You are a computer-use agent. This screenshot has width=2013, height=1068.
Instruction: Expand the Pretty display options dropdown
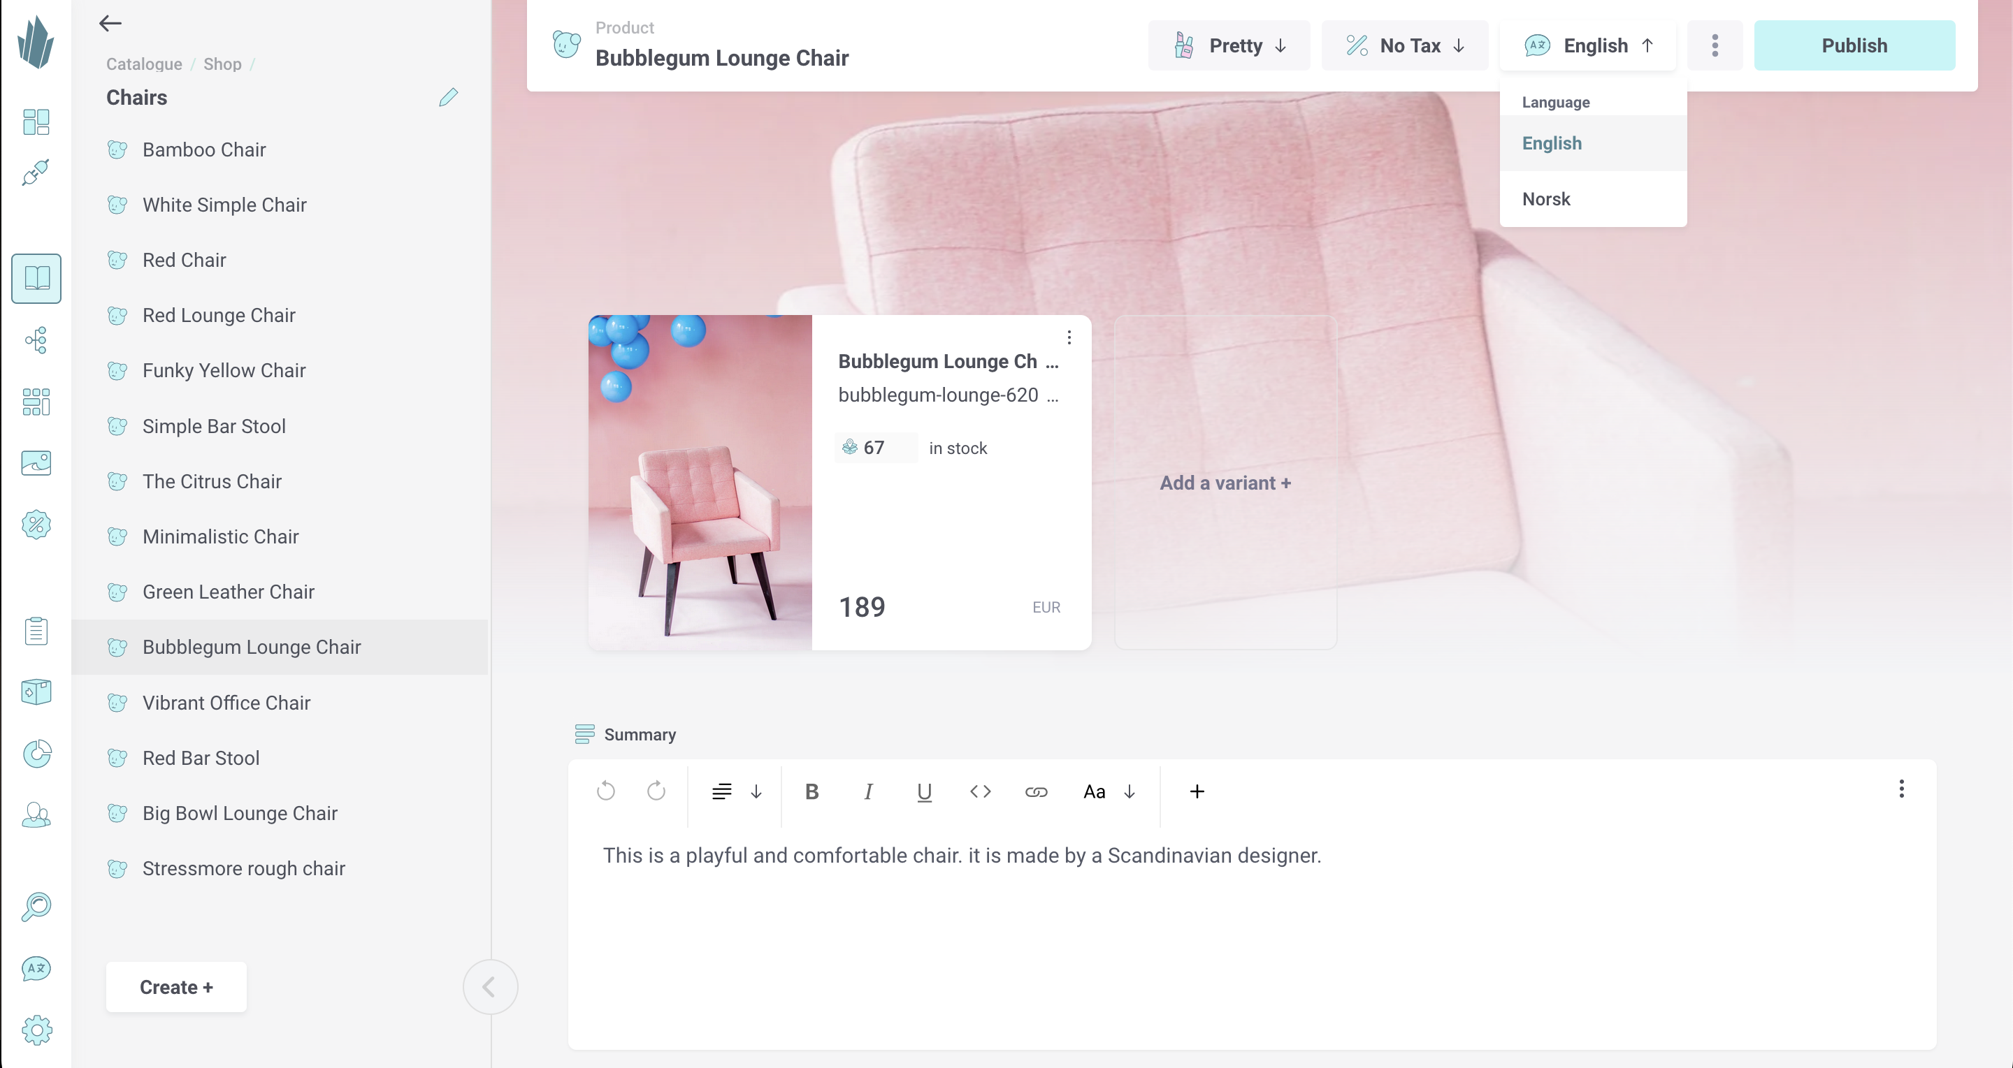[x=1225, y=45]
